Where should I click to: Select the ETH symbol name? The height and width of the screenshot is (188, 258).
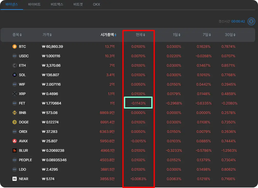22,65
